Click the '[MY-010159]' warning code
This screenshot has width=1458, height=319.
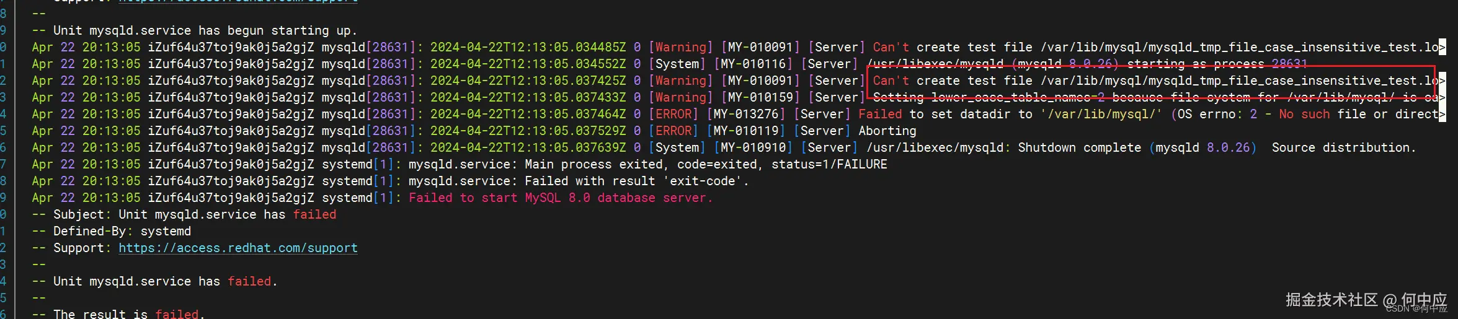point(760,97)
